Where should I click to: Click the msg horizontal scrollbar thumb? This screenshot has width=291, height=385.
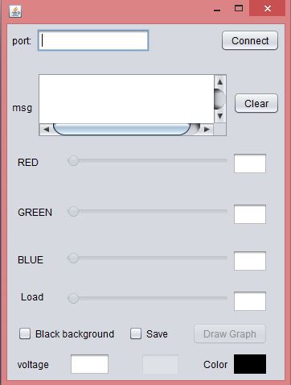pyautogui.click(x=122, y=130)
